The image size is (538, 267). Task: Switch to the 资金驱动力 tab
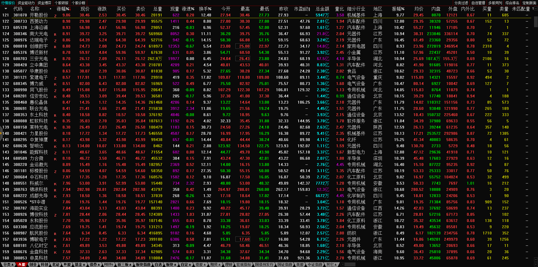(x=26, y=3)
